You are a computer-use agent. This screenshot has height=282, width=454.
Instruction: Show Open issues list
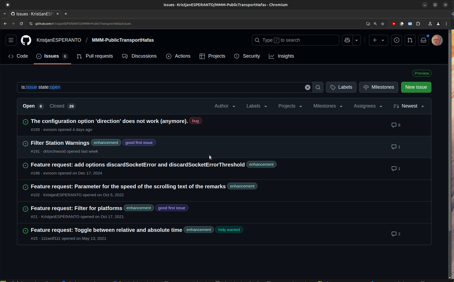(x=33, y=106)
